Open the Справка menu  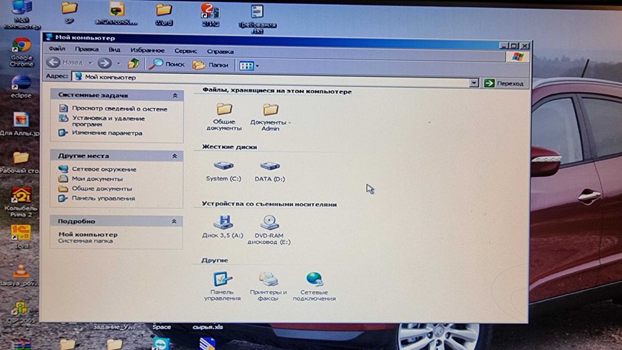point(220,52)
